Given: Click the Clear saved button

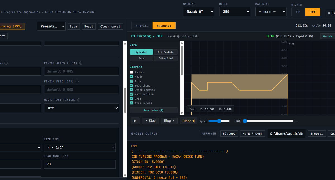Looking at the screenshot, I should 110,26.
